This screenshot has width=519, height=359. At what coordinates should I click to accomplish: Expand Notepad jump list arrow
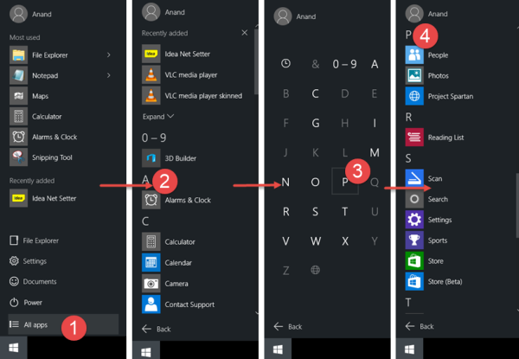[109, 75]
